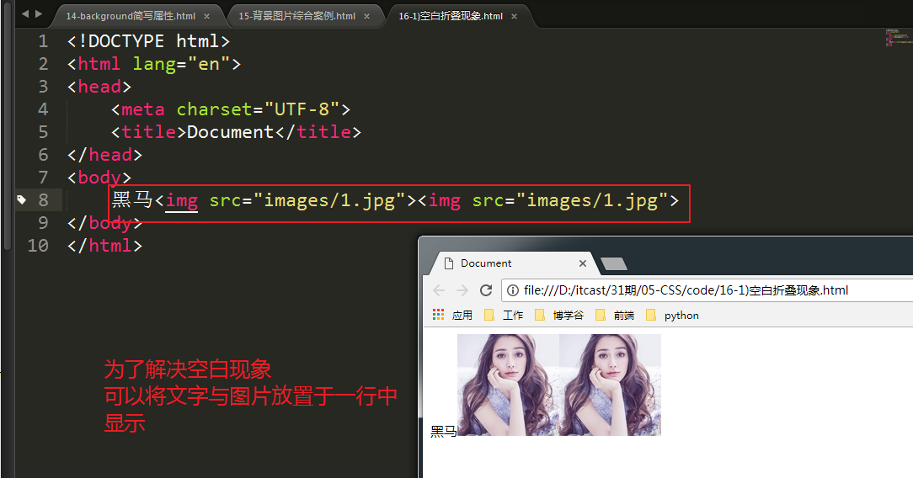This screenshot has width=913, height=478.
Task: Open the 博学谷 bookmark folder
Action: (559, 316)
